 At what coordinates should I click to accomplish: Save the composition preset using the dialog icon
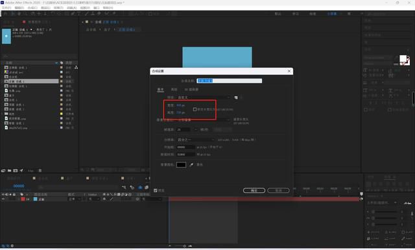click(236, 97)
